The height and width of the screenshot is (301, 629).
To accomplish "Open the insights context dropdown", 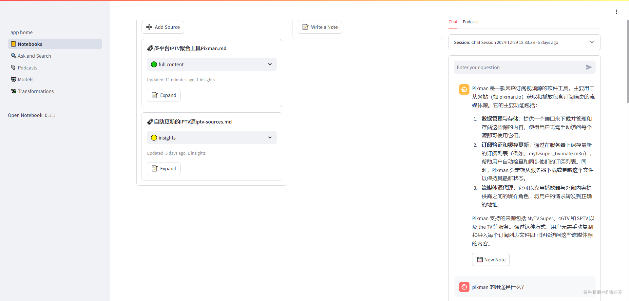I will tap(212, 138).
